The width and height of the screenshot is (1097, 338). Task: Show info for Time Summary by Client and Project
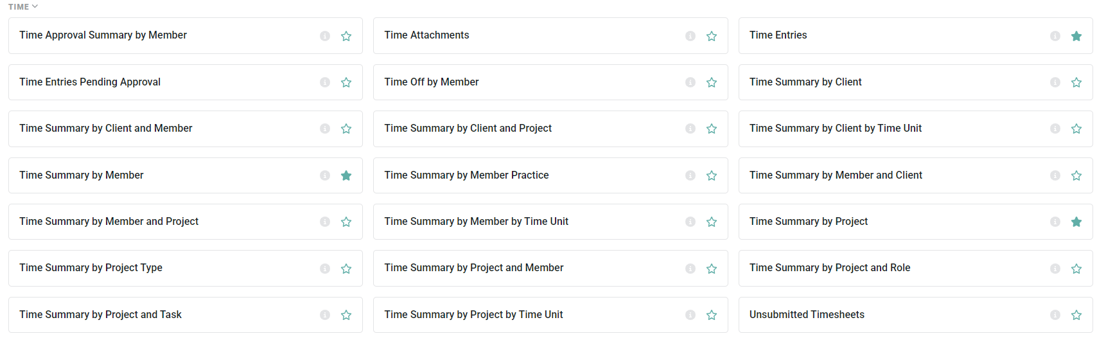pos(690,129)
